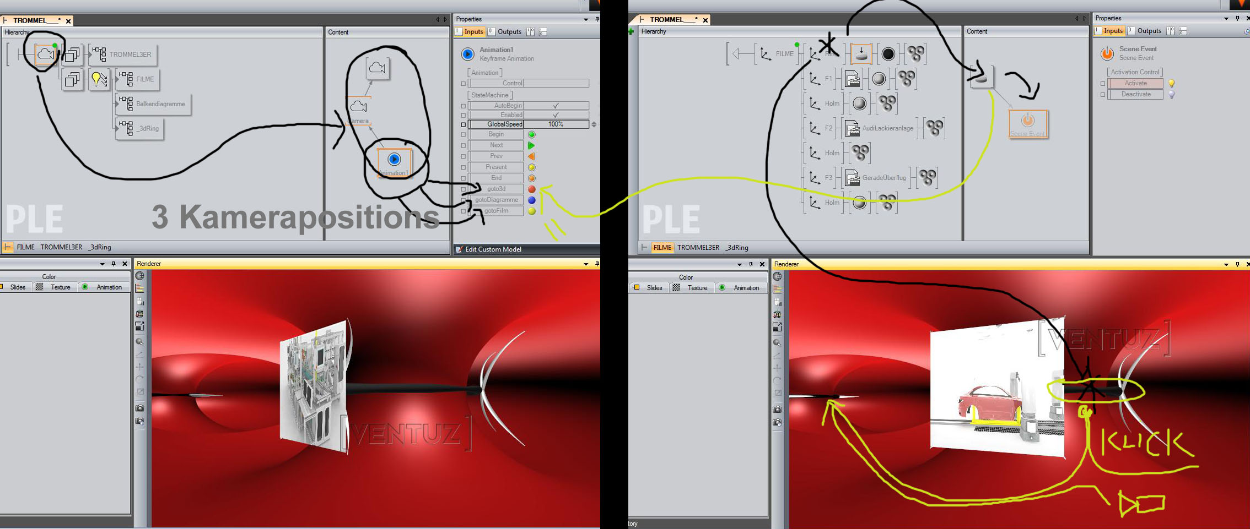Adjust GlobalSpeed with the spinner arrows
Image resolution: width=1250 pixels, height=529 pixels.
(x=594, y=124)
